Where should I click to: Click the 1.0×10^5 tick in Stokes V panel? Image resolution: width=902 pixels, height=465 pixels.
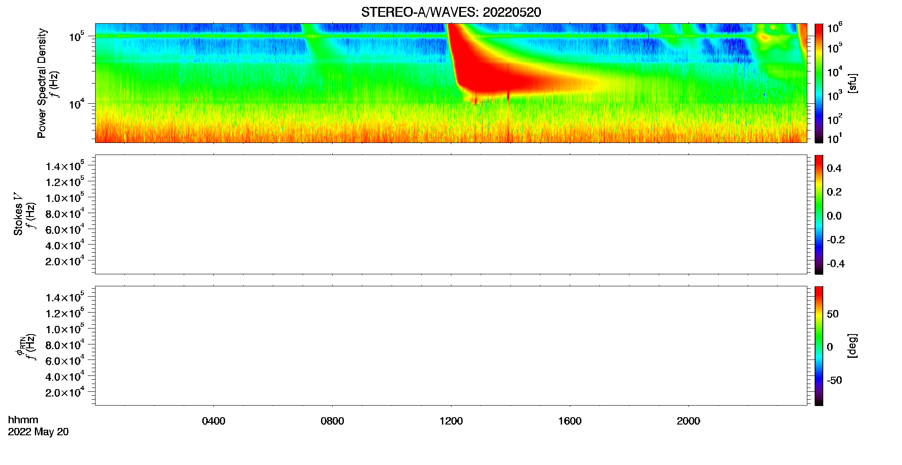click(65, 198)
